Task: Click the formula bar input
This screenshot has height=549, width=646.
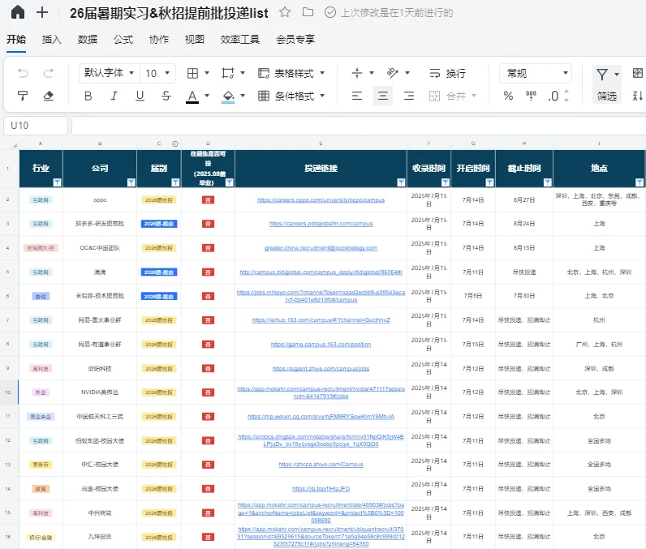Action: pos(359,126)
